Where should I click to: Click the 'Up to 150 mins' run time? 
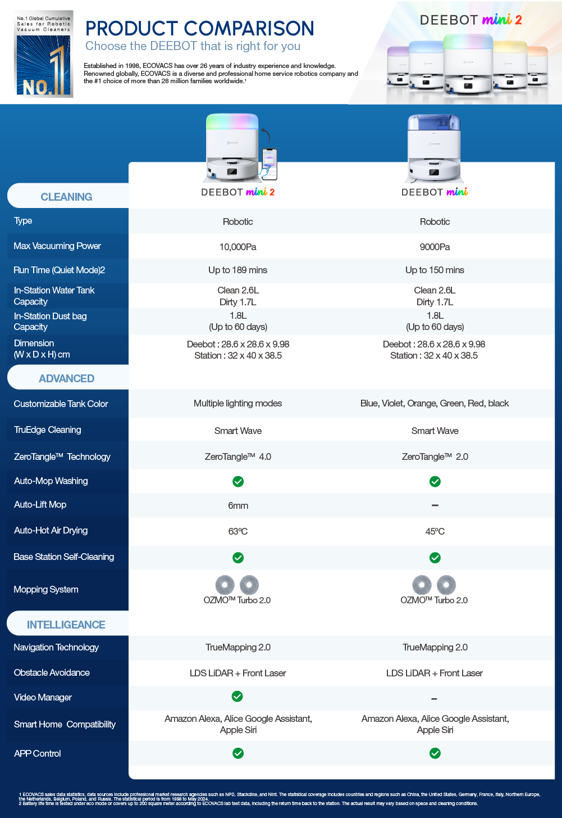pyautogui.click(x=435, y=270)
